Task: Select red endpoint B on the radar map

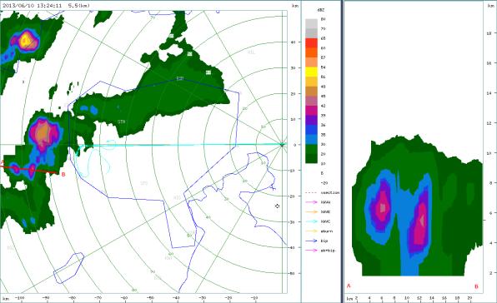Action: (x=63, y=174)
